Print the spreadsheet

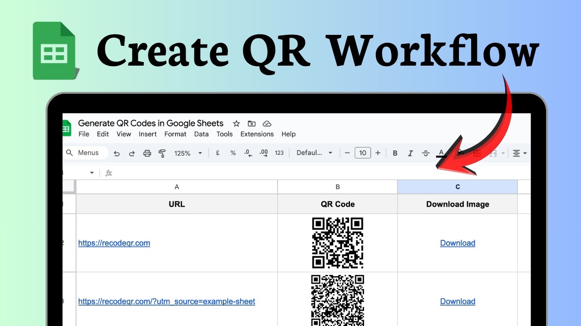tap(147, 153)
